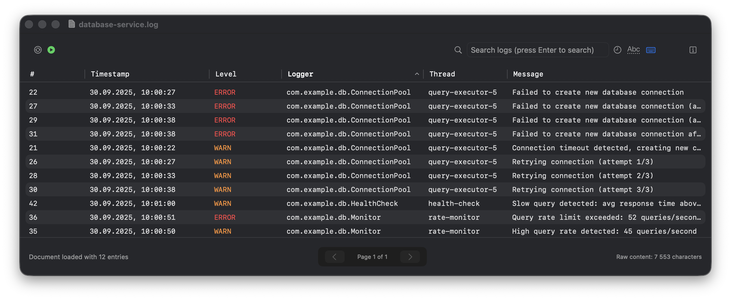Toggle the Logger column sort arrow
This screenshot has width=731, height=300.
pyautogui.click(x=417, y=74)
